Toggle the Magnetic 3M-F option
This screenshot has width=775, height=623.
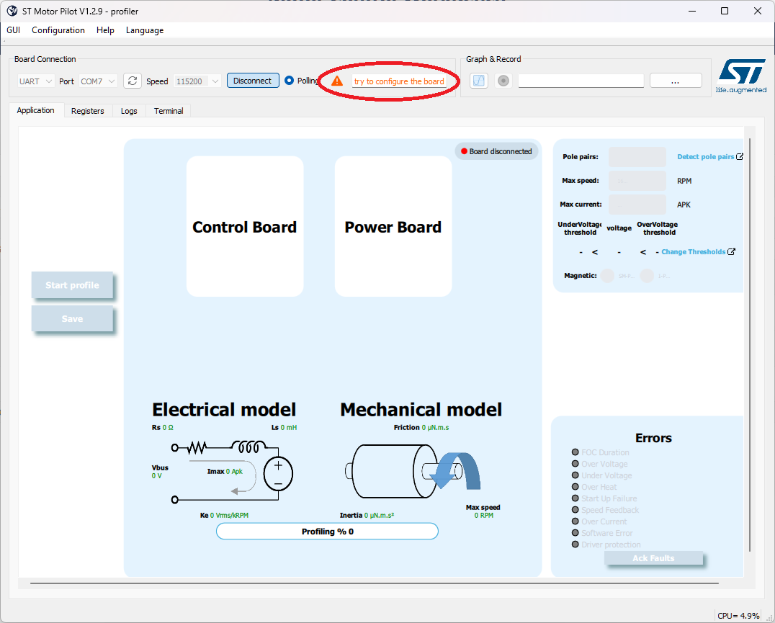607,275
